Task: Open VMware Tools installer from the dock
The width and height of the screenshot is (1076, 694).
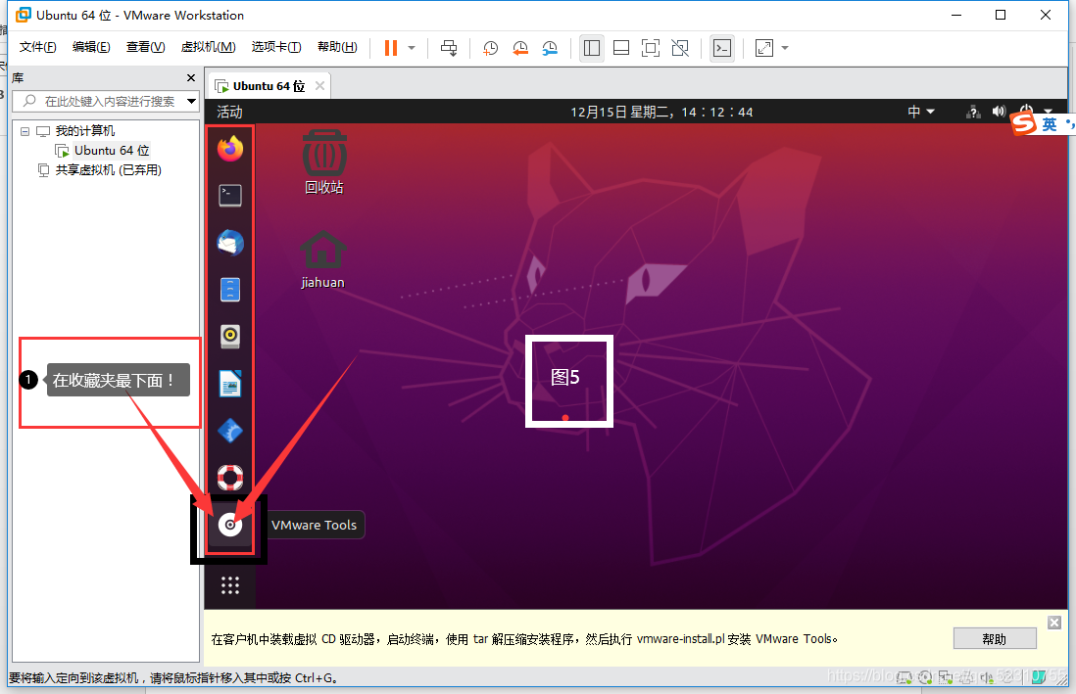Action: pos(229,525)
